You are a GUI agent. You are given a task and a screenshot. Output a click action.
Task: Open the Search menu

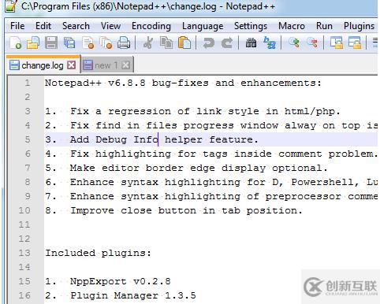[x=76, y=26]
